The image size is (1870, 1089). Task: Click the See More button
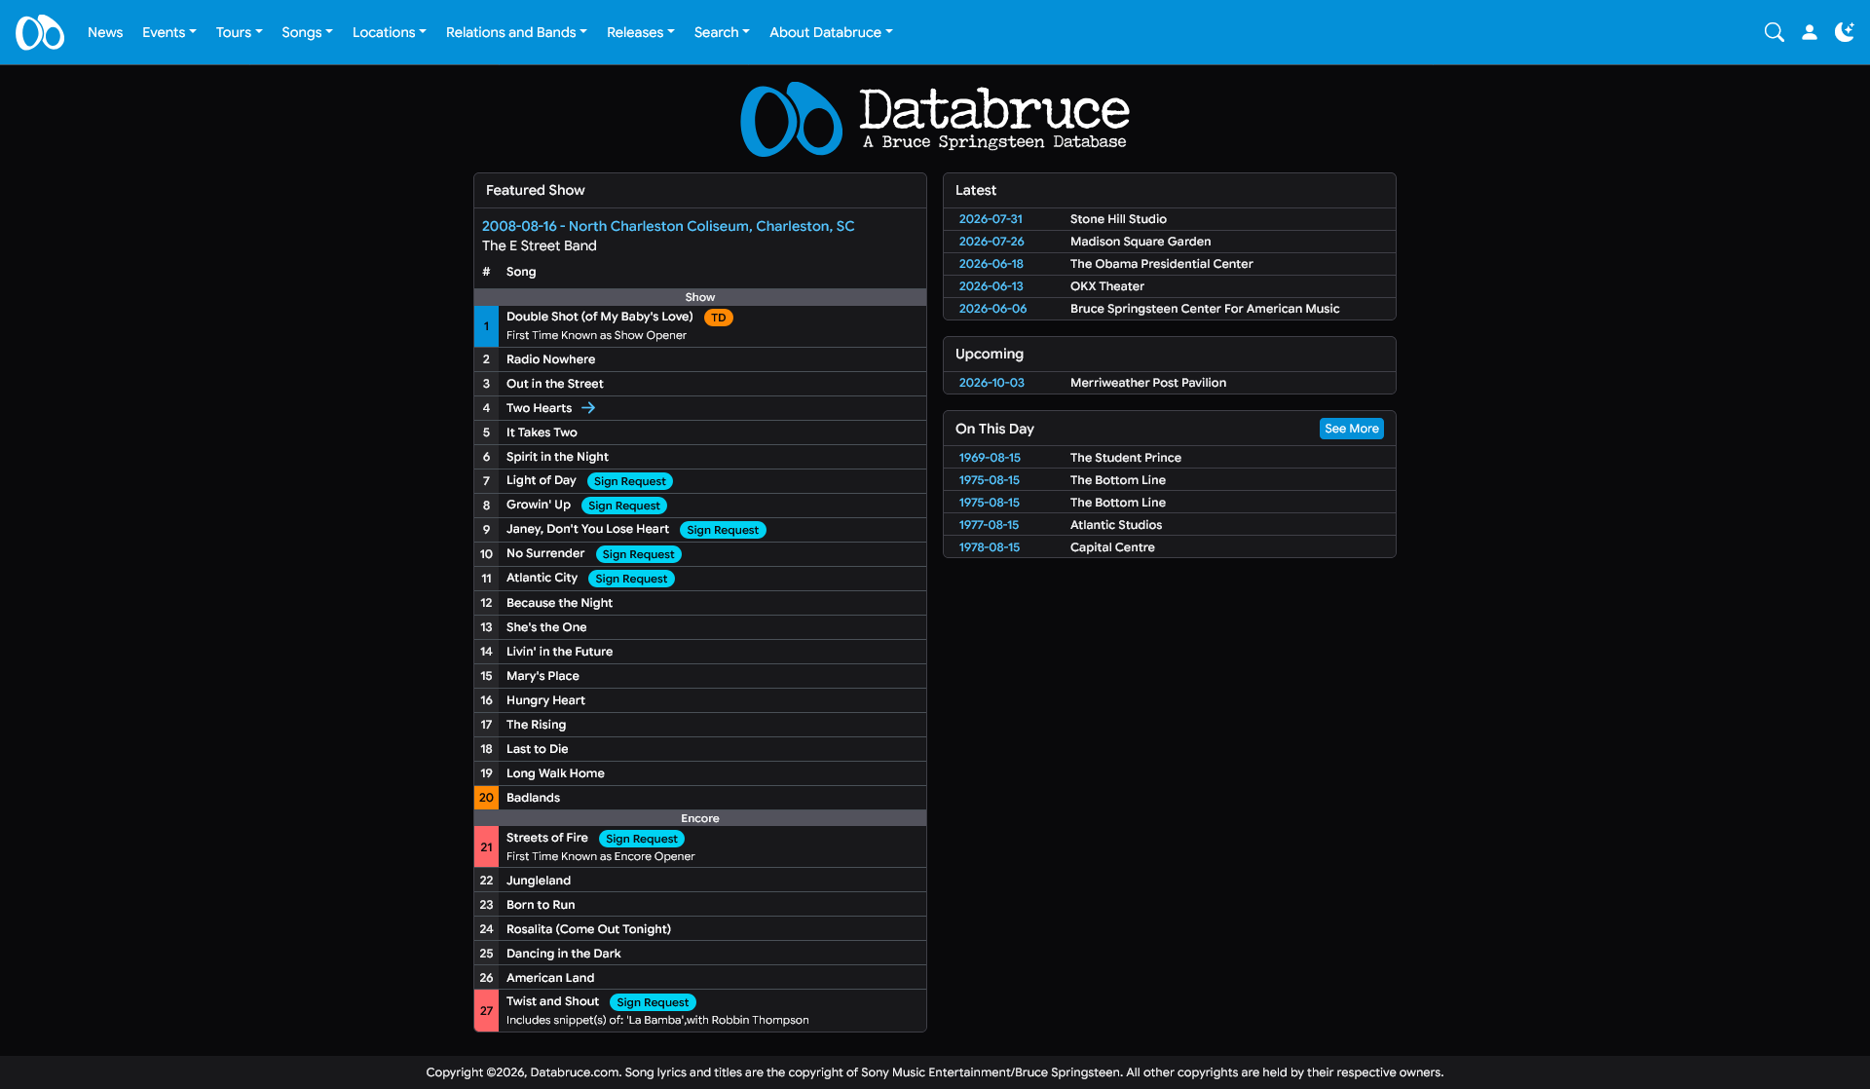pos(1351,429)
